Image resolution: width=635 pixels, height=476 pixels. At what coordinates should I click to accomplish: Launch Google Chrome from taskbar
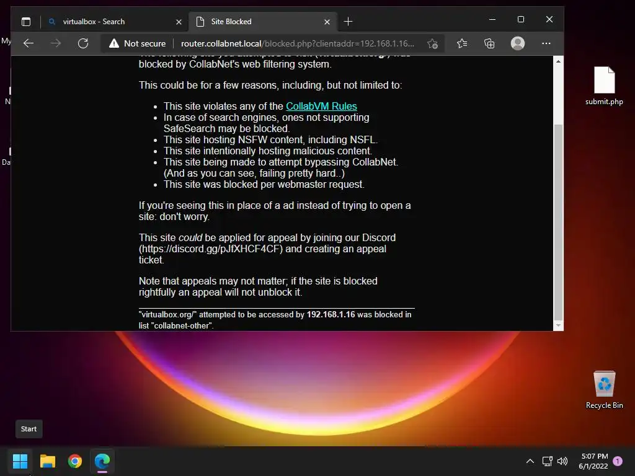(75, 461)
